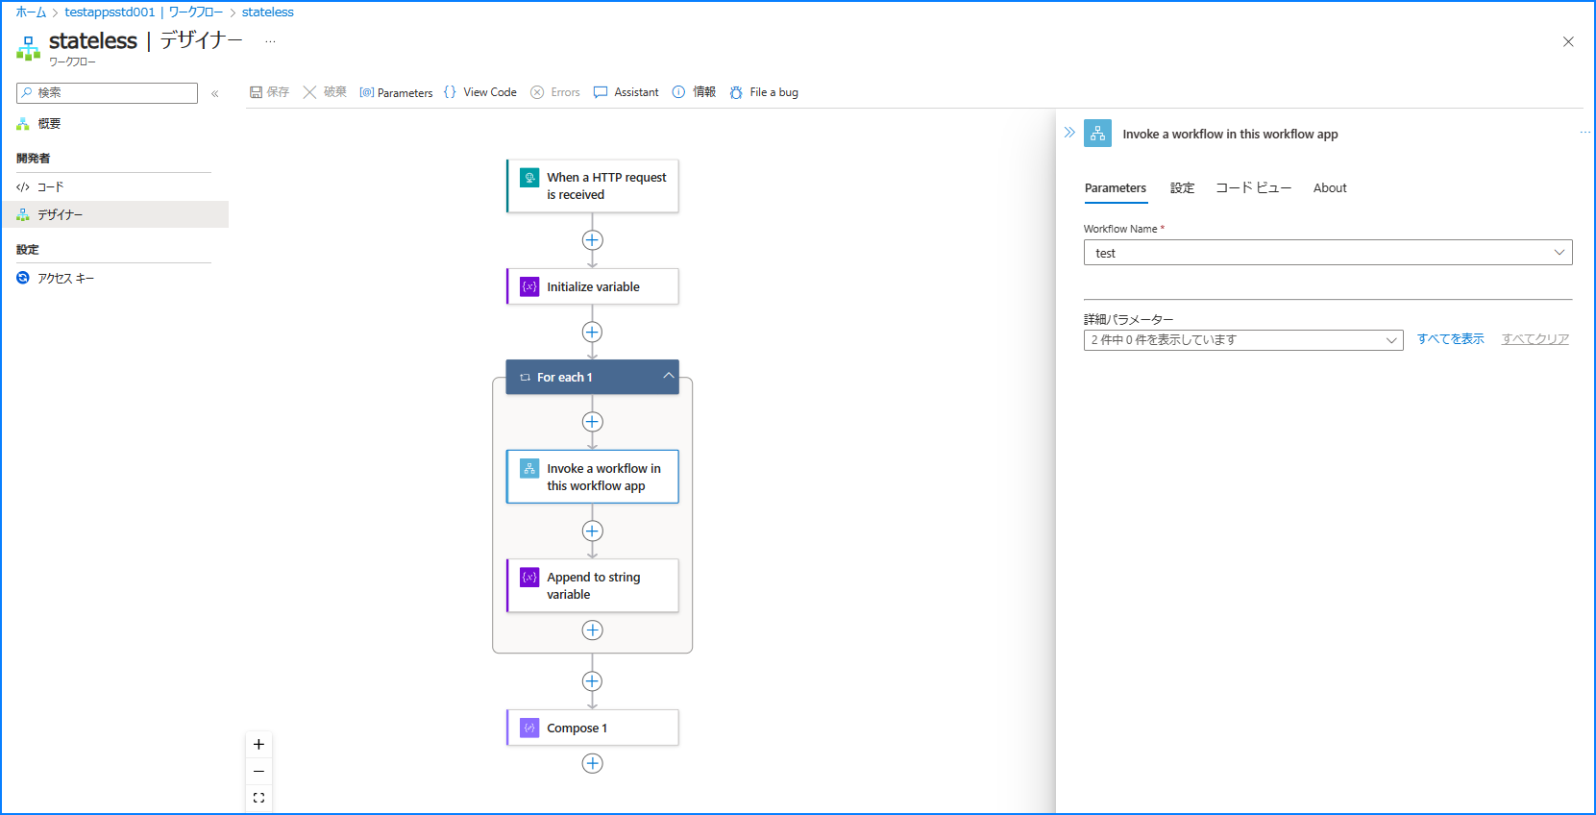Add a step after Initialize variable
This screenshot has height=815, width=1596.
coord(593,332)
